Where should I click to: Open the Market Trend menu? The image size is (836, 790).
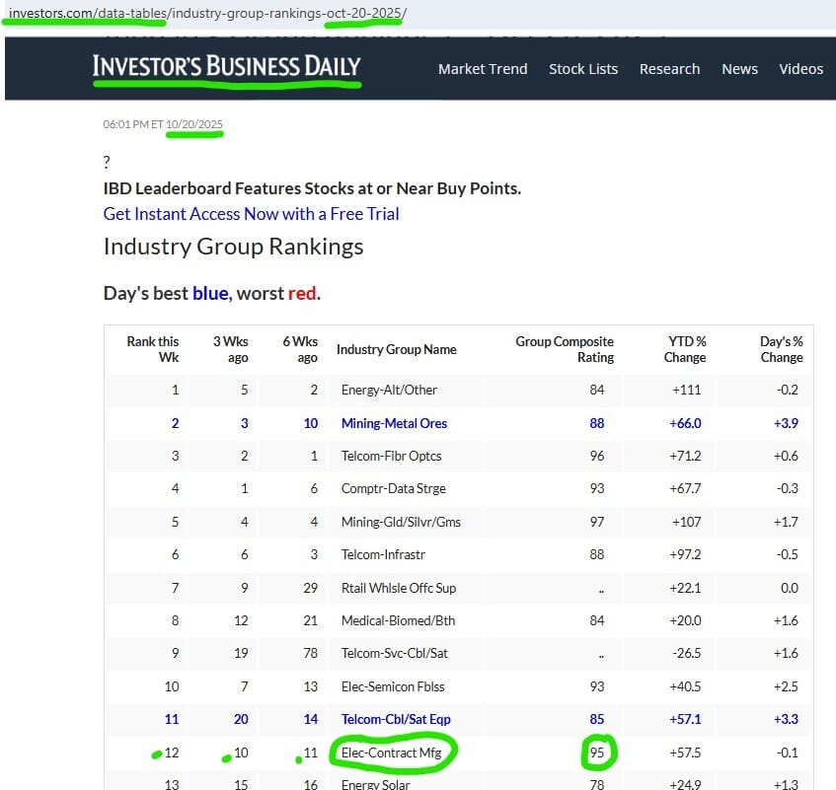click(483, 69)
